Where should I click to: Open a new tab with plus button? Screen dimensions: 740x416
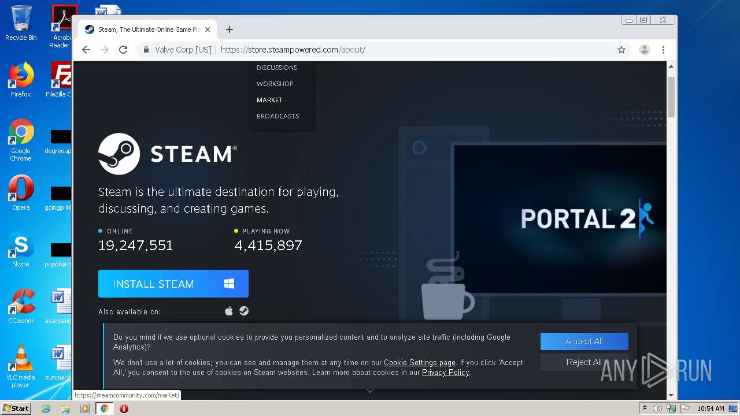click(230, 29)
